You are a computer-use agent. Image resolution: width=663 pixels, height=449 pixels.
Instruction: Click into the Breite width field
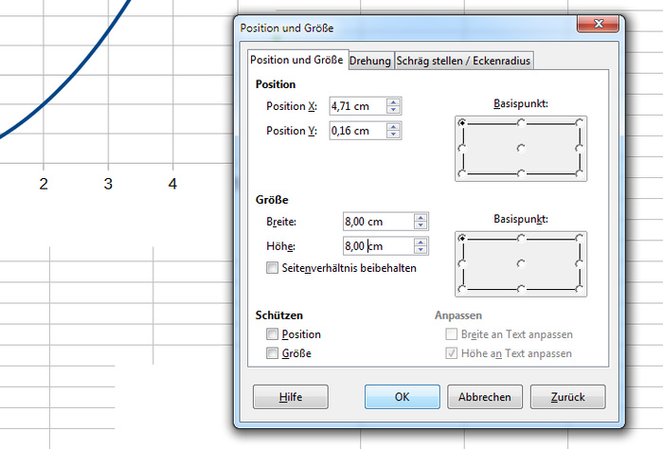click(378, 222)
